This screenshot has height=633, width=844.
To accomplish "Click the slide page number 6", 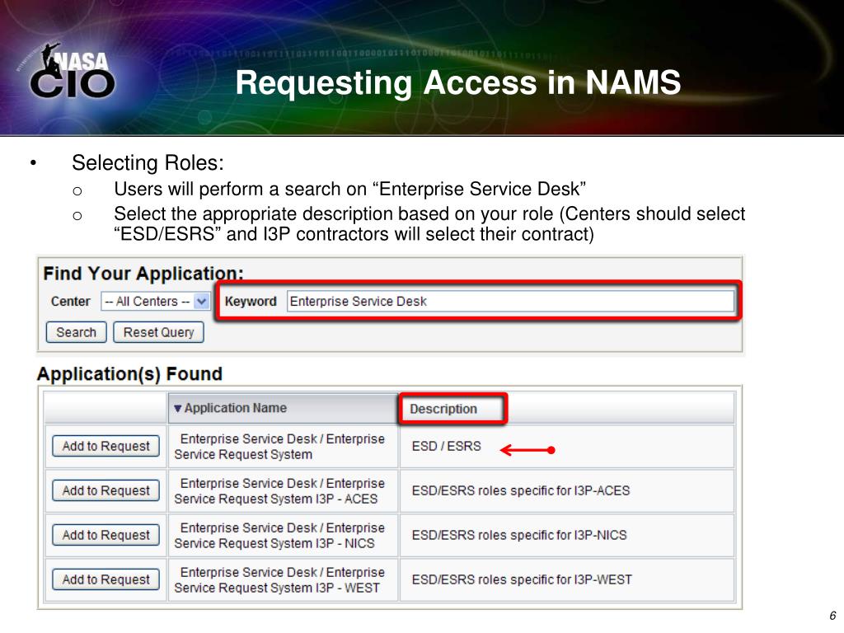I will coord(832,616).
